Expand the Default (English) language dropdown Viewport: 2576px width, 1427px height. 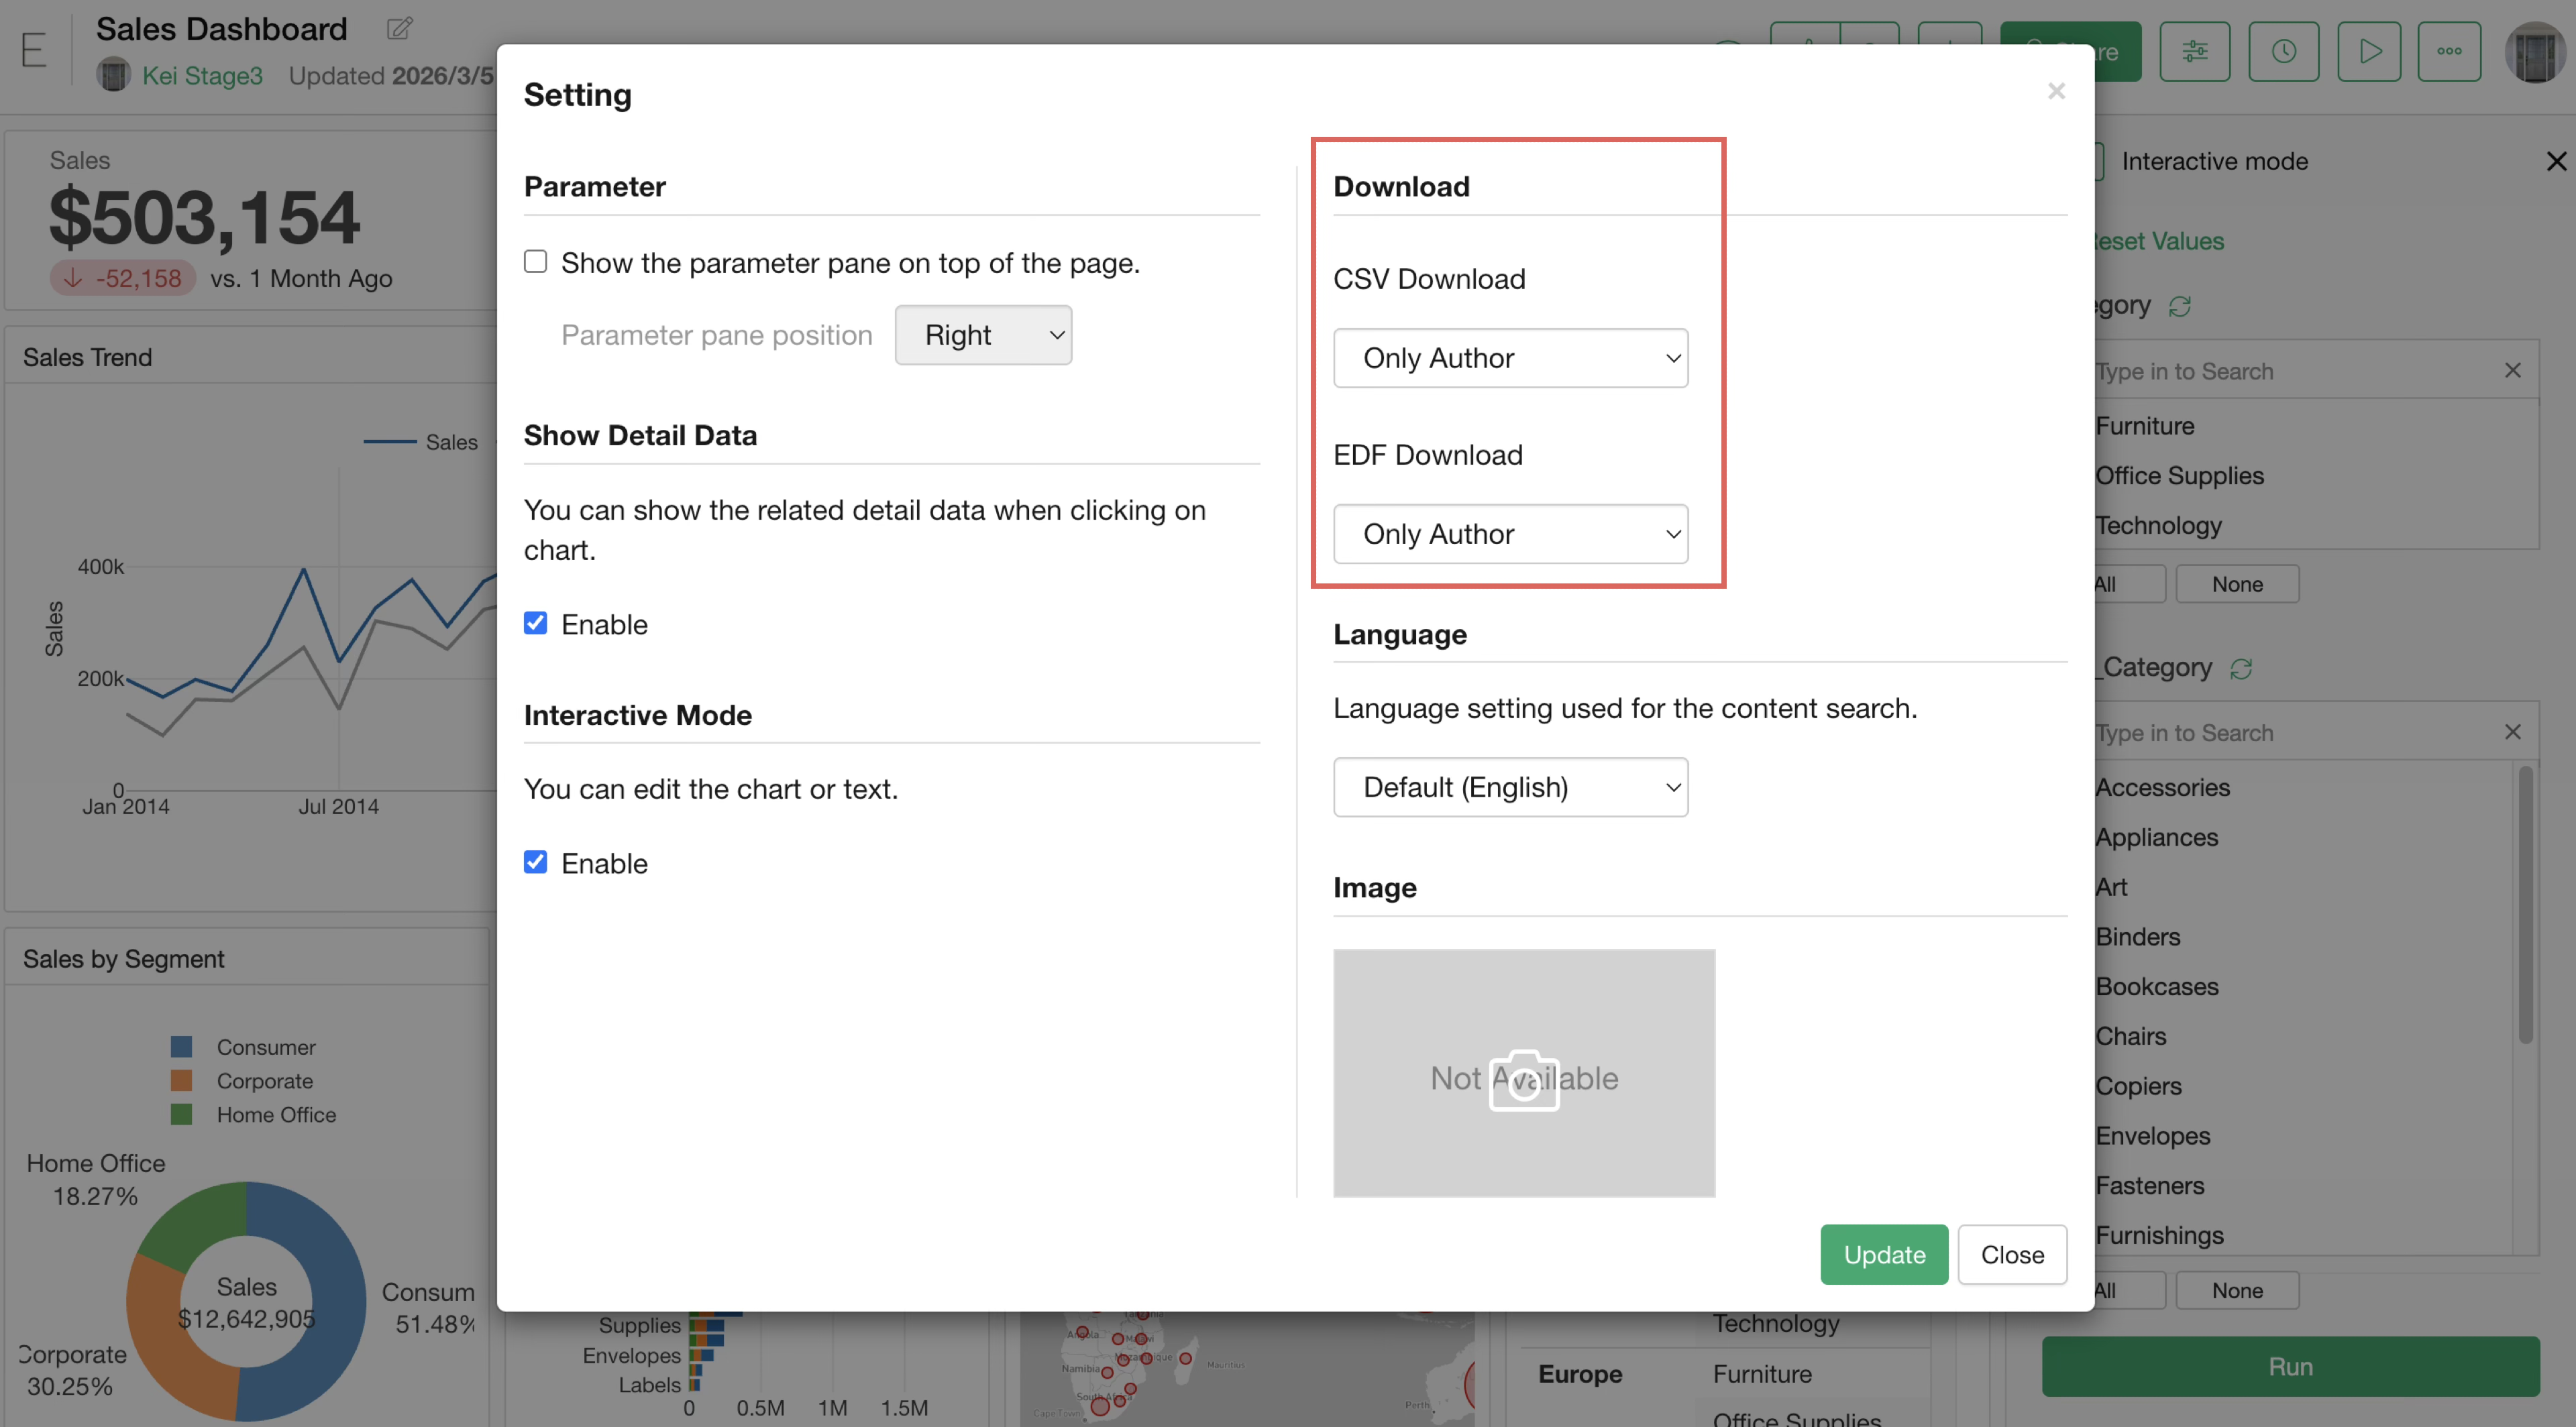(1510, 787)
